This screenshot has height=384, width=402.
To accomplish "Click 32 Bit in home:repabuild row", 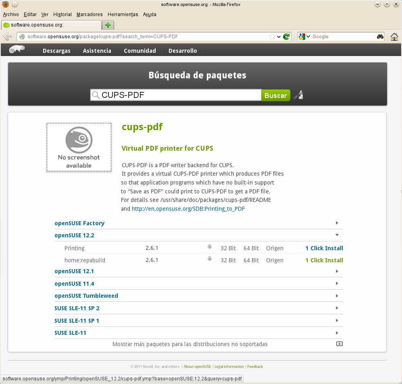I will [x=228, y=260].
